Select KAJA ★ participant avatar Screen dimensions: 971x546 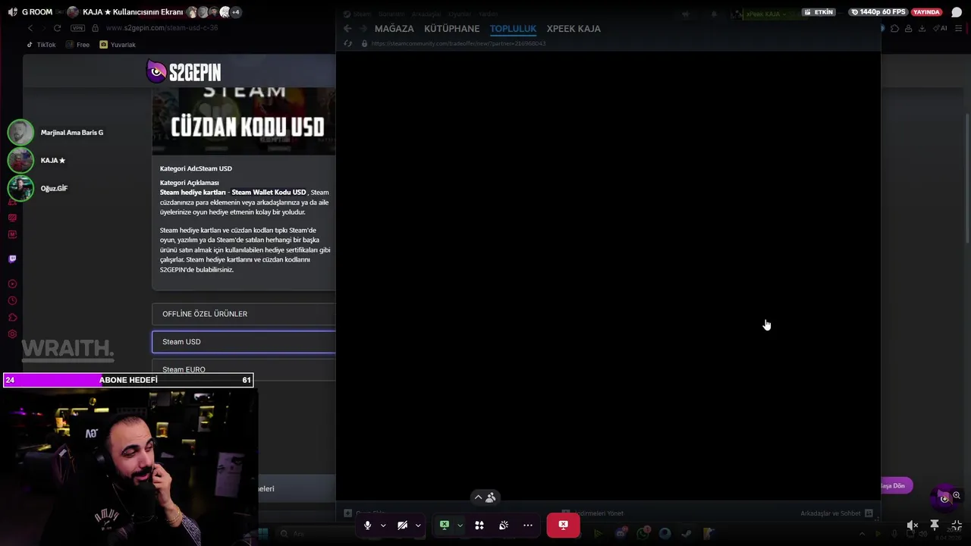20,160
